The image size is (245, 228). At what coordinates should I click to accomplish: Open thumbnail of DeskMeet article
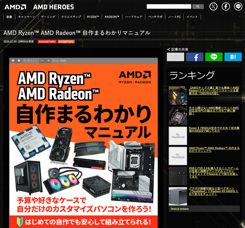[178, 196]
